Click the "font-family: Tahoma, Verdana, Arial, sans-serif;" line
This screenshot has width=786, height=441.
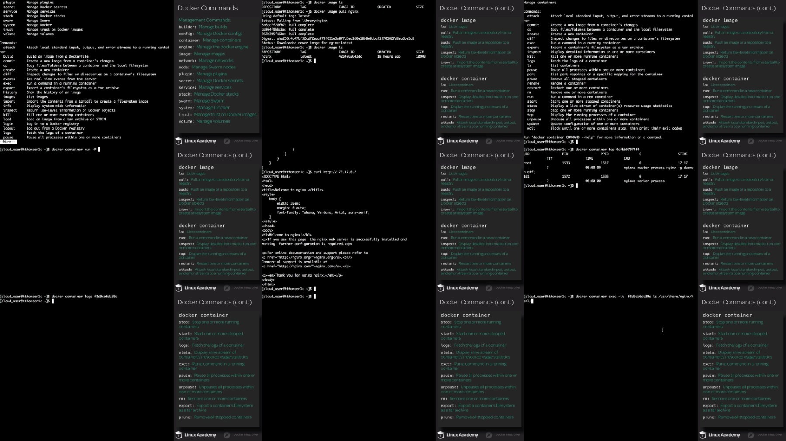[x=323, y=212]
